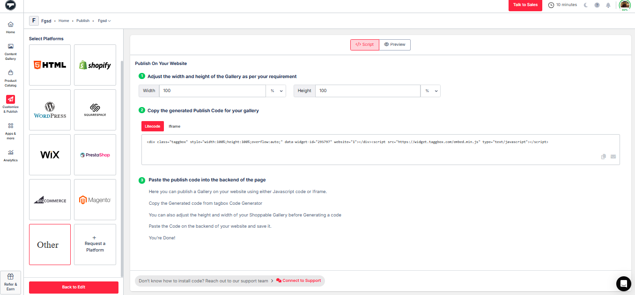Copy the publish code via copy icon
635x295 pixels.
tap(604, 157)
